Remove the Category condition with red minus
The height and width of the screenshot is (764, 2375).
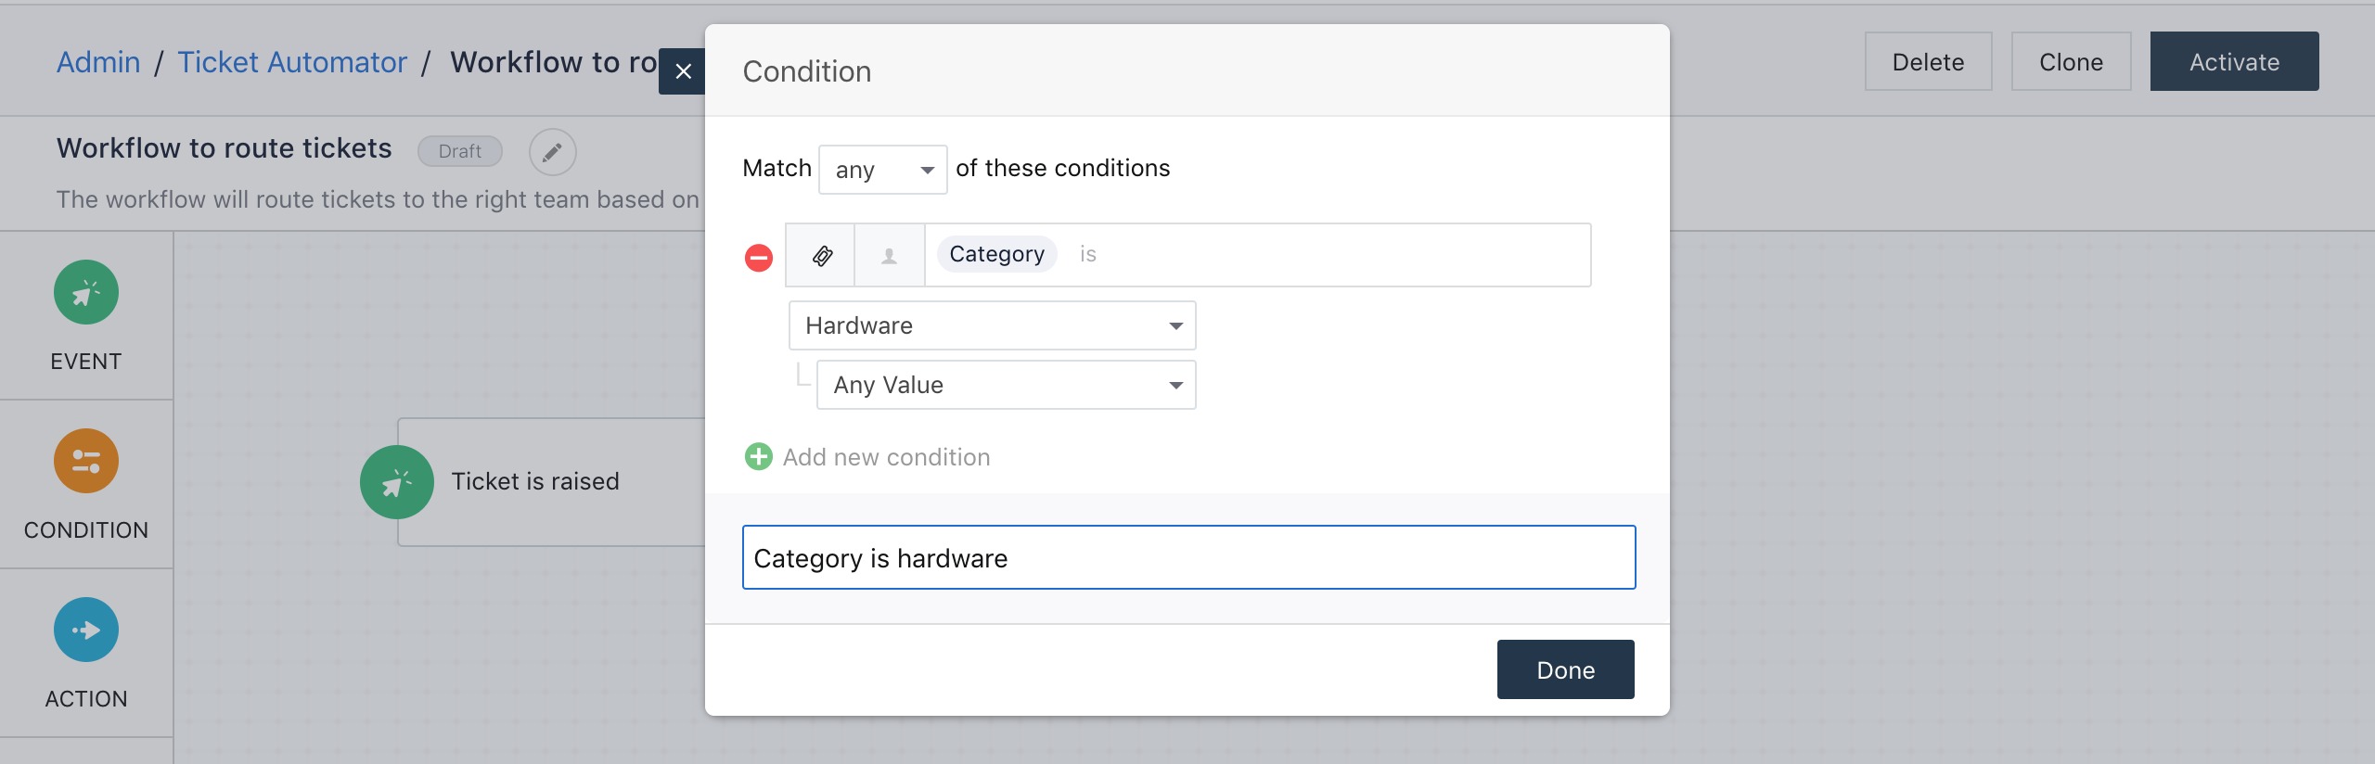coord(759,257)
